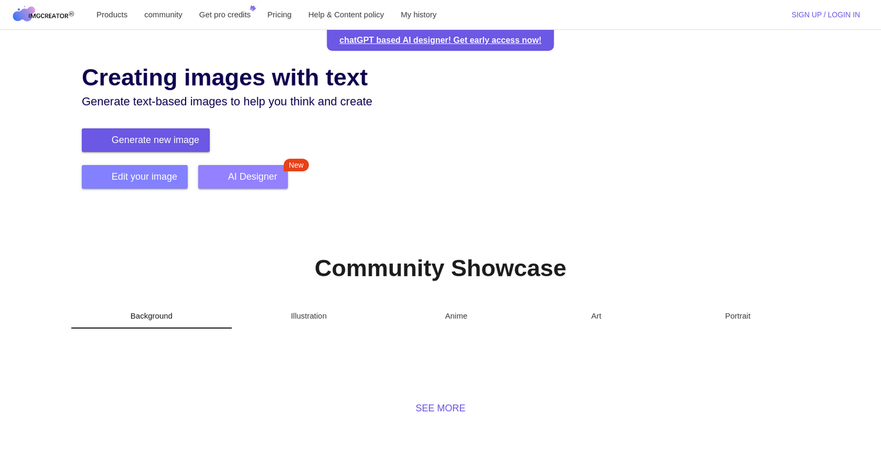881x459 pixels.
Task: Open the Products menu
Action: click(x=112, y=15)
